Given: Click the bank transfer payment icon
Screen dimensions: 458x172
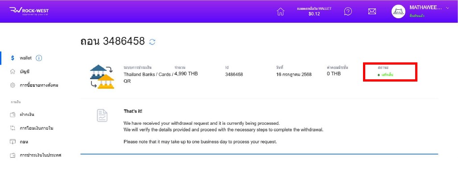Looking at the screenshot, I should 102,77.
